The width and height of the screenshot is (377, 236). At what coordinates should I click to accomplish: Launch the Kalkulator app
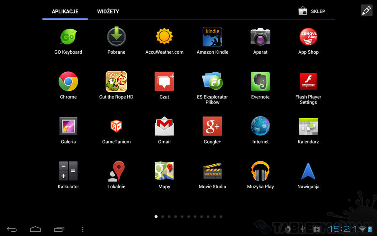pos(68,171)
